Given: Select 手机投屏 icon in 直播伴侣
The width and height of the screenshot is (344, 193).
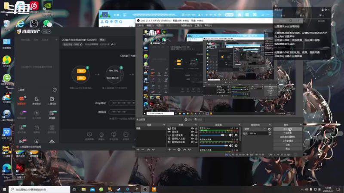Looking at the screenshot, I should (x=114, y=136).
